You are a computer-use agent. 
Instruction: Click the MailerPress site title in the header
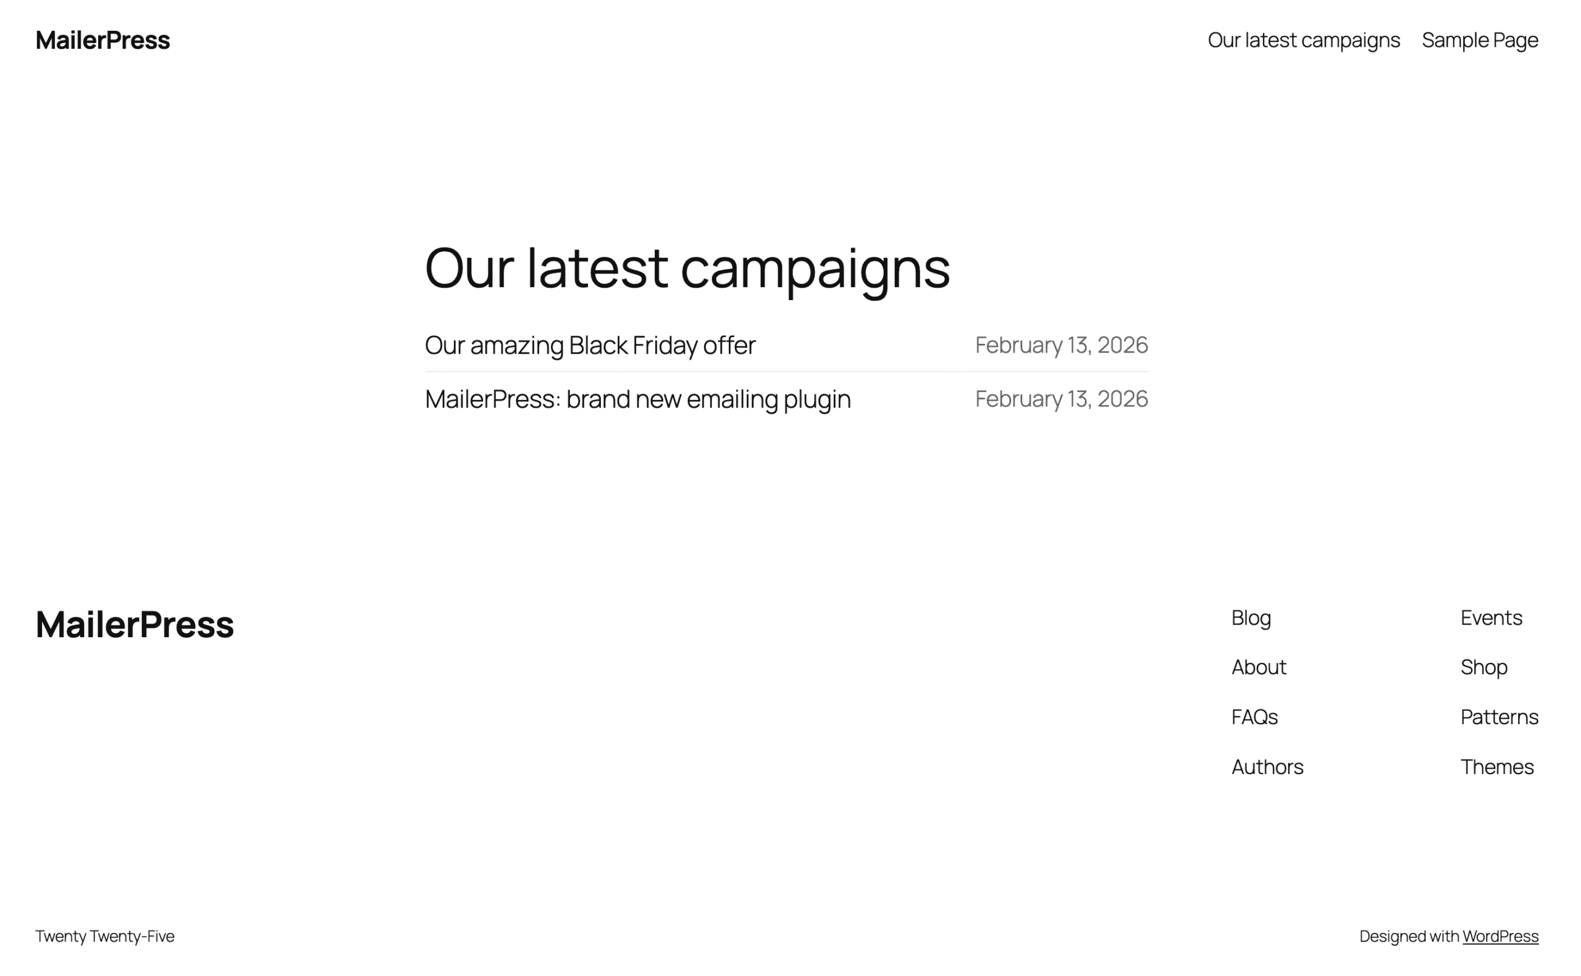point(103,40)
